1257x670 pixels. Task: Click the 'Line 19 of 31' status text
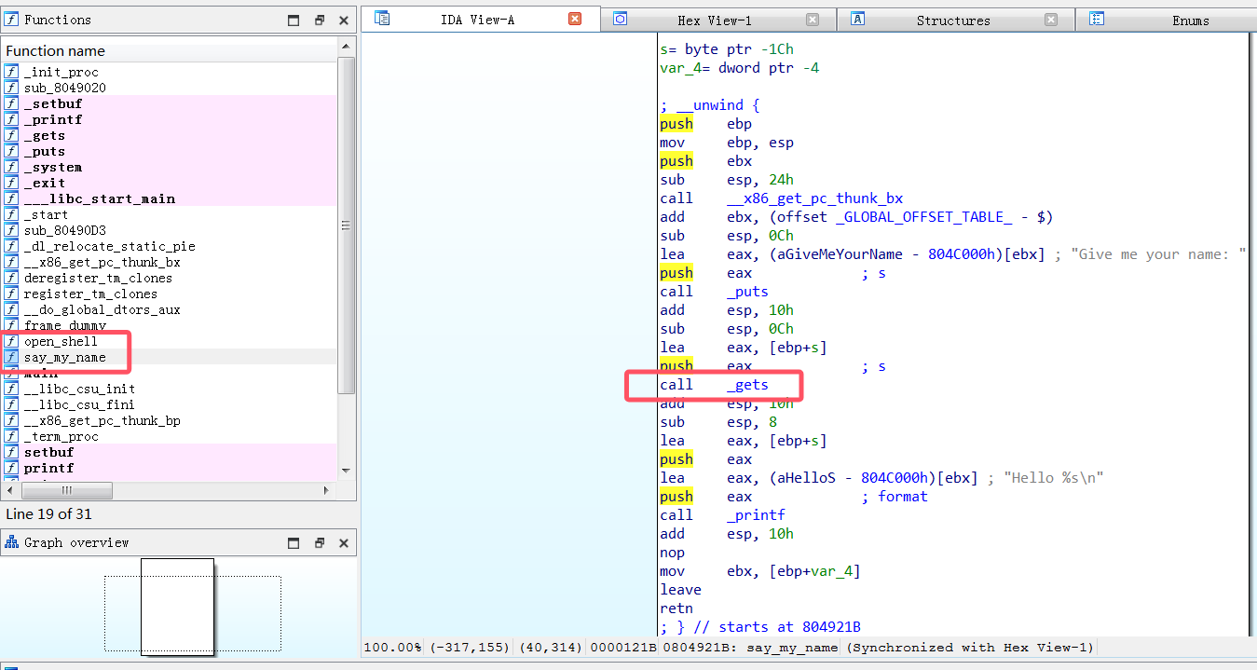pos(48,513)
